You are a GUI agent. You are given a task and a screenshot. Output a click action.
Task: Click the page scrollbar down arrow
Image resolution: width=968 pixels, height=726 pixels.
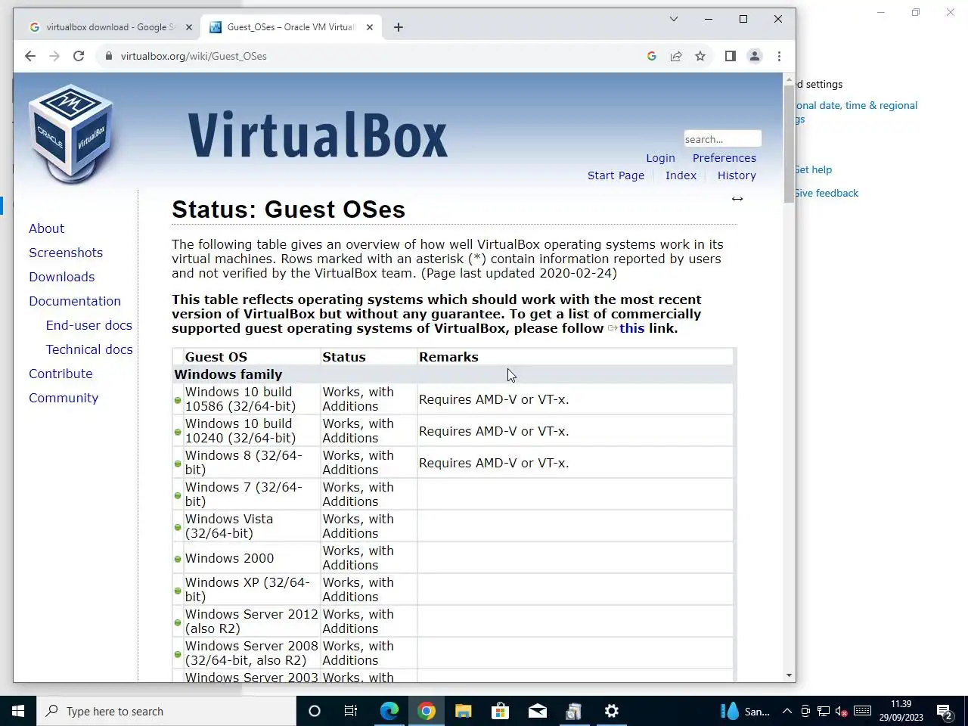(790, 675)
